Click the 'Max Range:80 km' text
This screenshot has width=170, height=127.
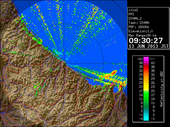[x=142, y=35]
